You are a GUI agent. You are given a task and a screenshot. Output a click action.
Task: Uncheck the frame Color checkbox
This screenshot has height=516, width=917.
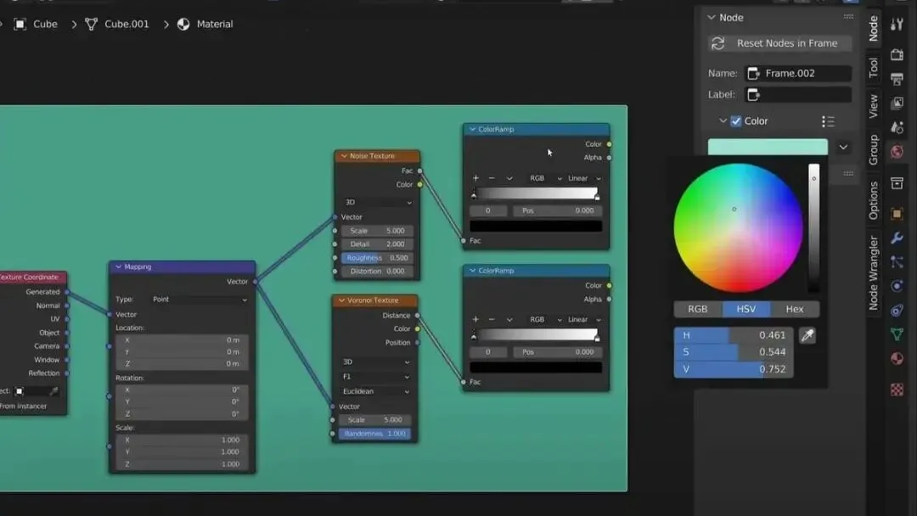tap(735, 121)
